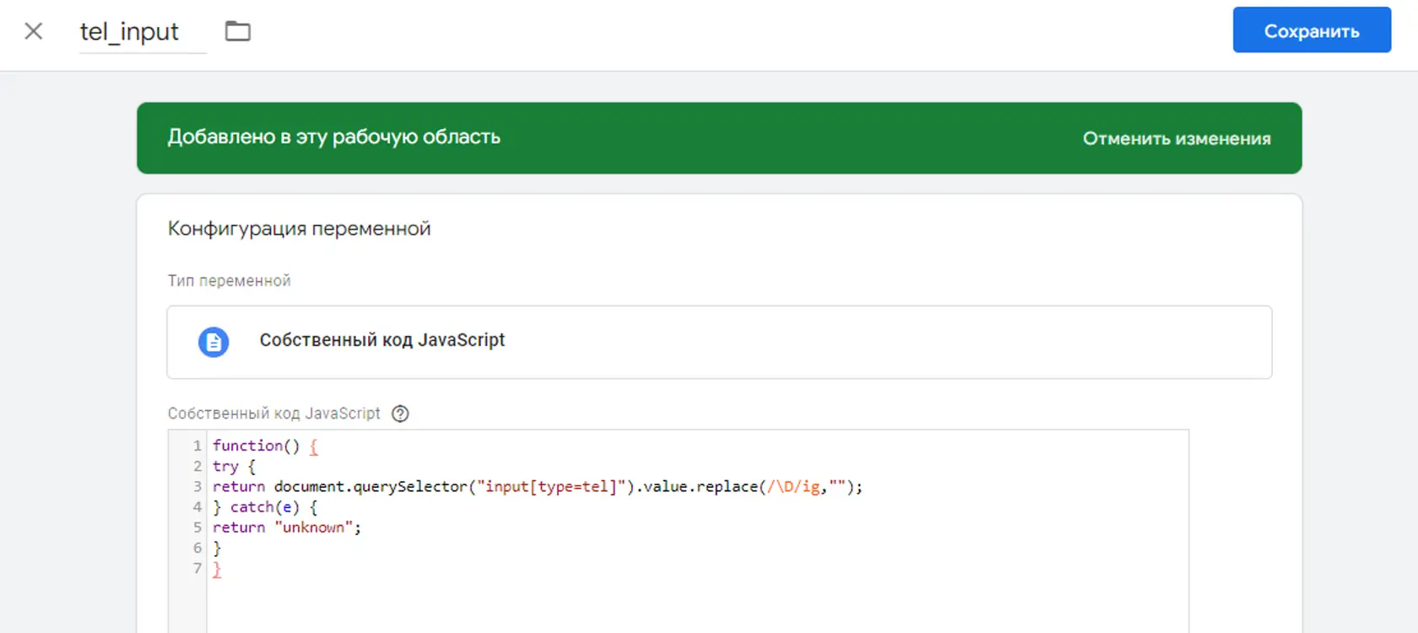Save the variable with Сохранить button
Image resolution: width=1418 pixels, height=633 pixels.
pyautogui.click(x=1312, y=30)
